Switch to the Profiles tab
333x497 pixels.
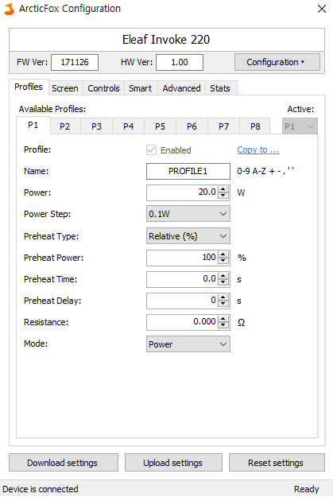click(x=29, y=87)
